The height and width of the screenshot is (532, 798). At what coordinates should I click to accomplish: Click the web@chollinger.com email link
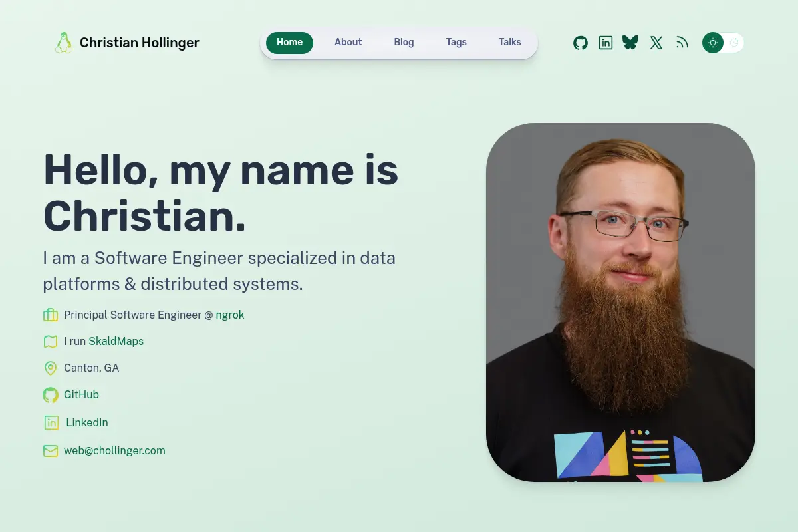[114, 450]
